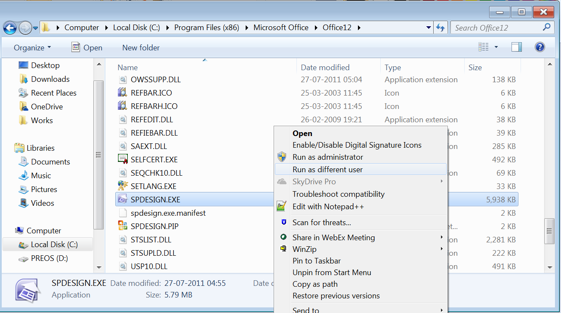Expand the Share in WebEx Meeting submenu arrow
561x313 pixels.
[441, 237]
